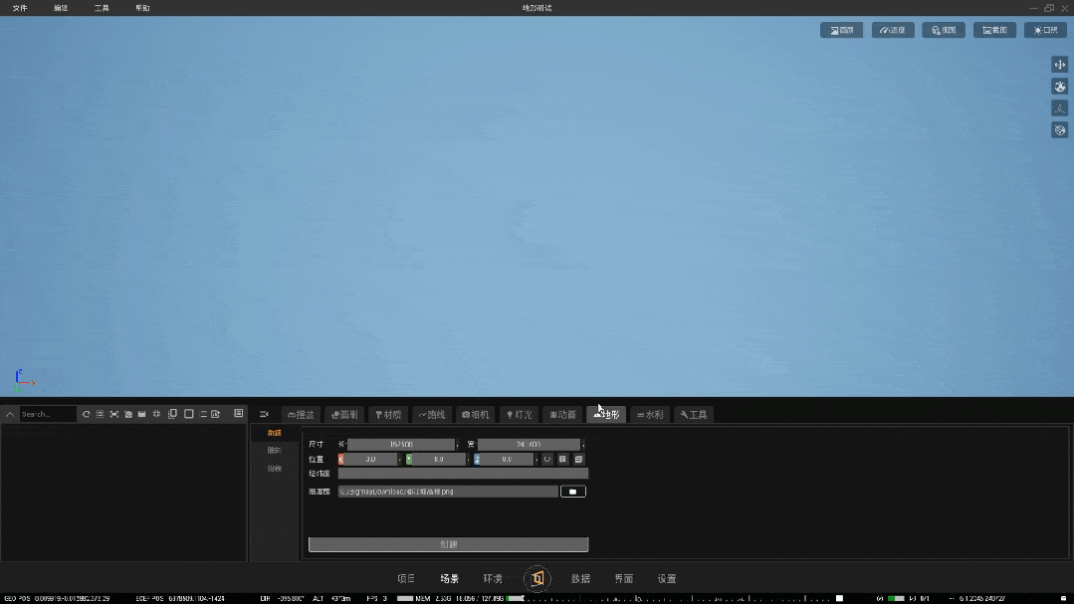Browse for heightmap file folder button

tap(573, 492)
